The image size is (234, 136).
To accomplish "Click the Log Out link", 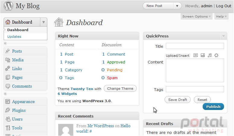I will pyautogui.click(x=224, y=6).
